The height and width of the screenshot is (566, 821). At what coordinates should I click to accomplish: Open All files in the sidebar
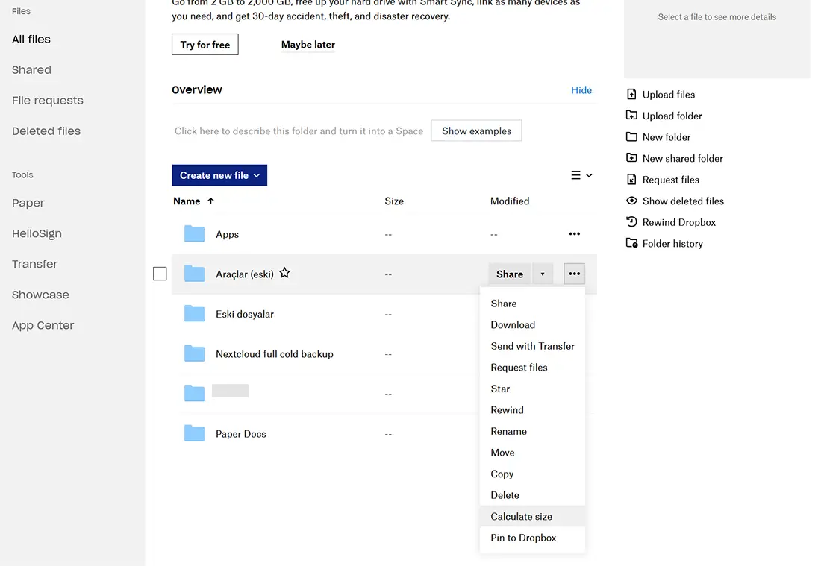(31, 40)
